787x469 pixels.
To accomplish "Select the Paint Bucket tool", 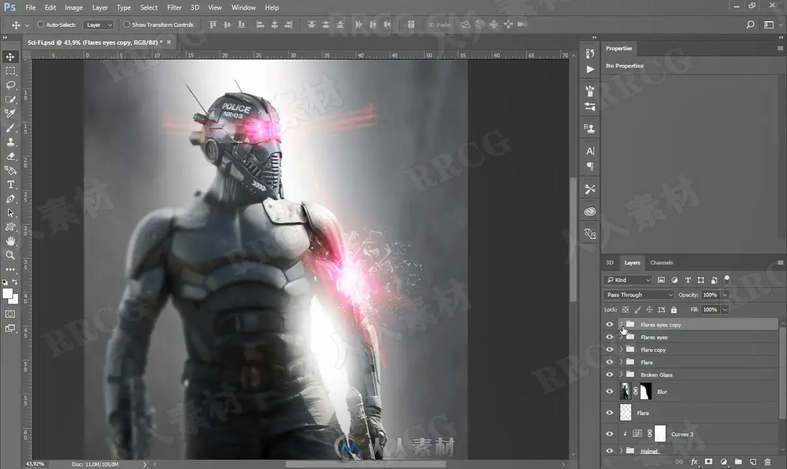I will pos(10,170).
